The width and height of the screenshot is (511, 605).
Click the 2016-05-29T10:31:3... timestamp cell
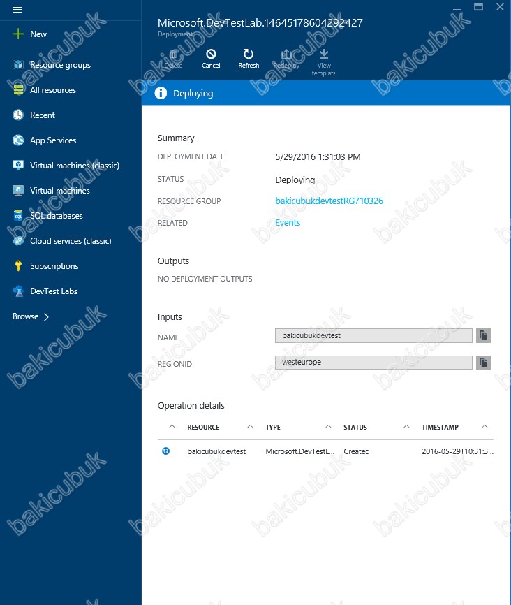[457, 451]
